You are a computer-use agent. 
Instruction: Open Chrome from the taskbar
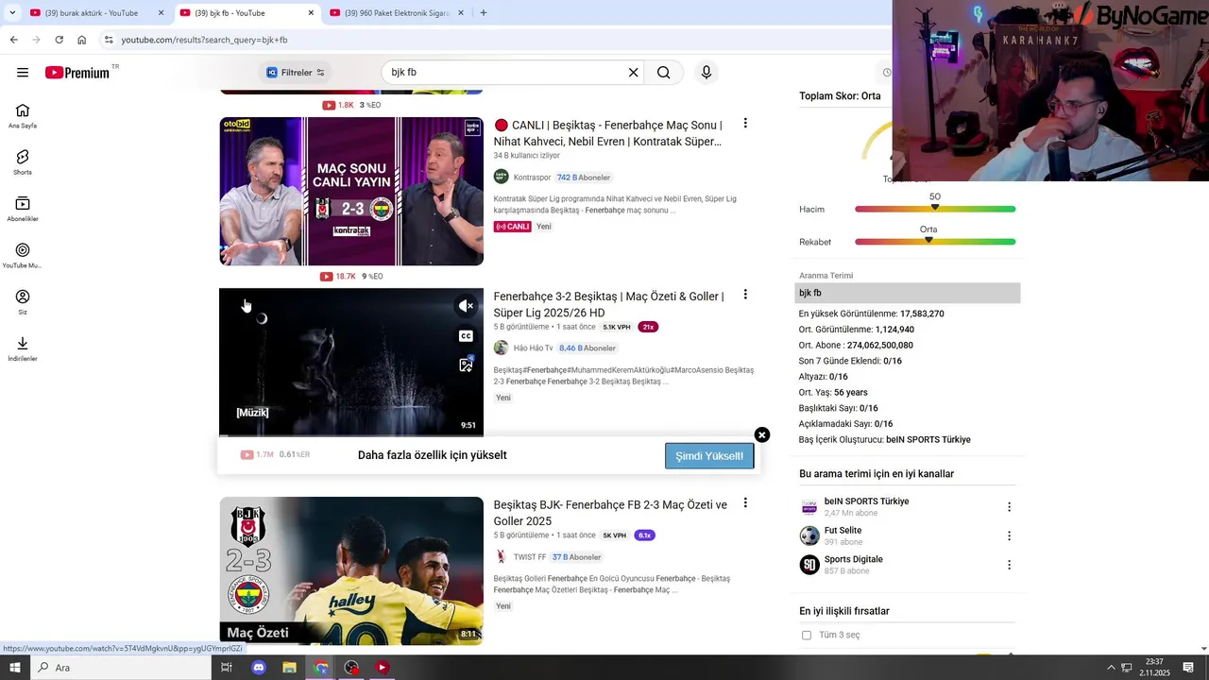coord(321,668)
